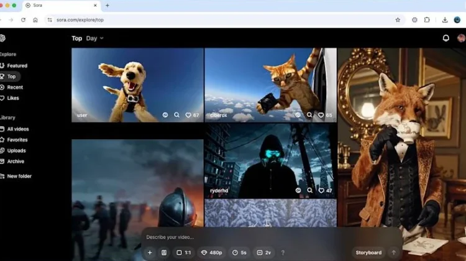Like the ryderhd hooded figure video
This screenshot has width=466, height=261.
pos(321,191)
